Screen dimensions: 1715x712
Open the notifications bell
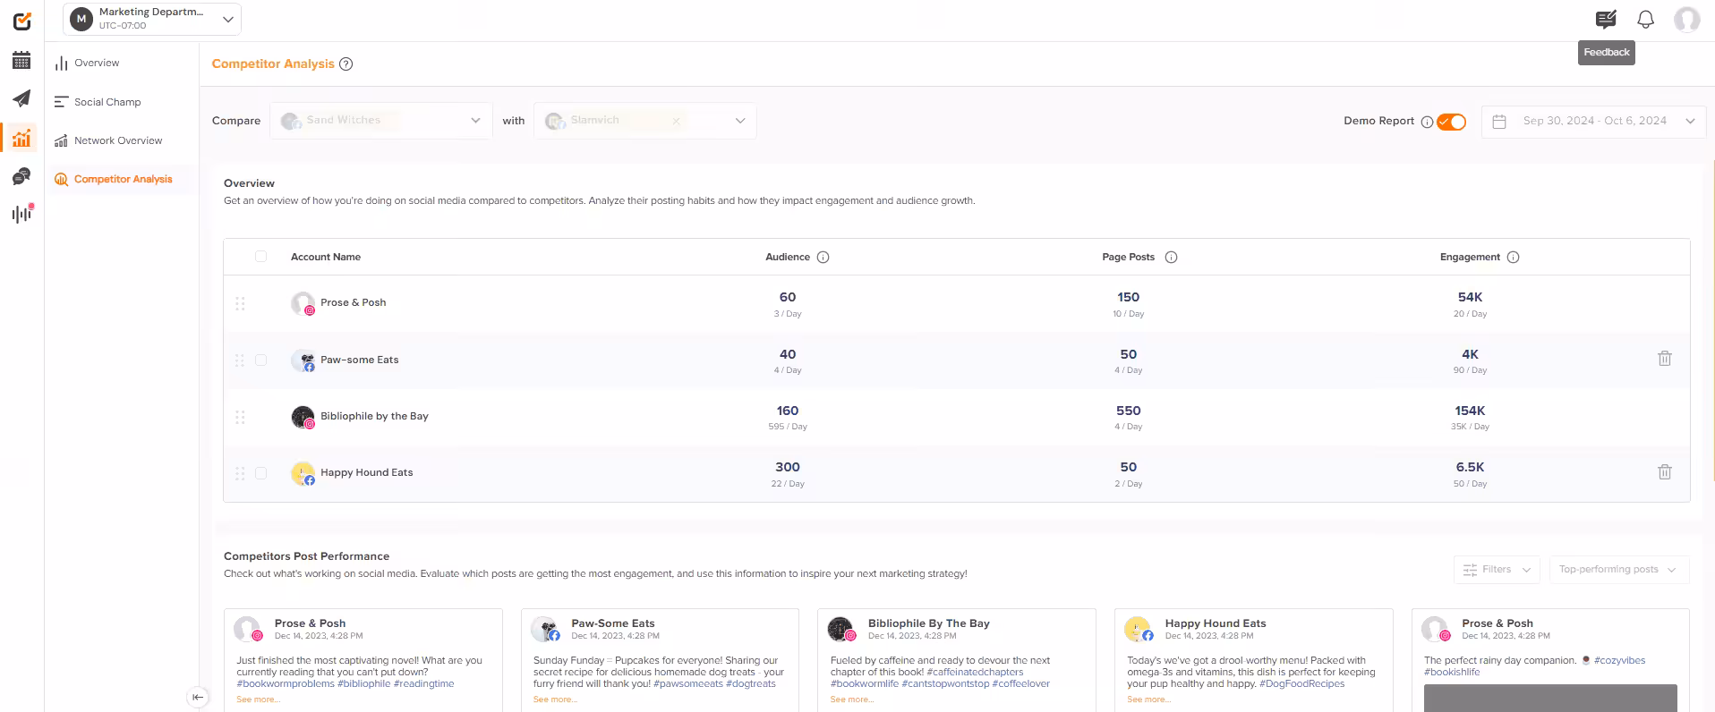(x=1645, y=19)
